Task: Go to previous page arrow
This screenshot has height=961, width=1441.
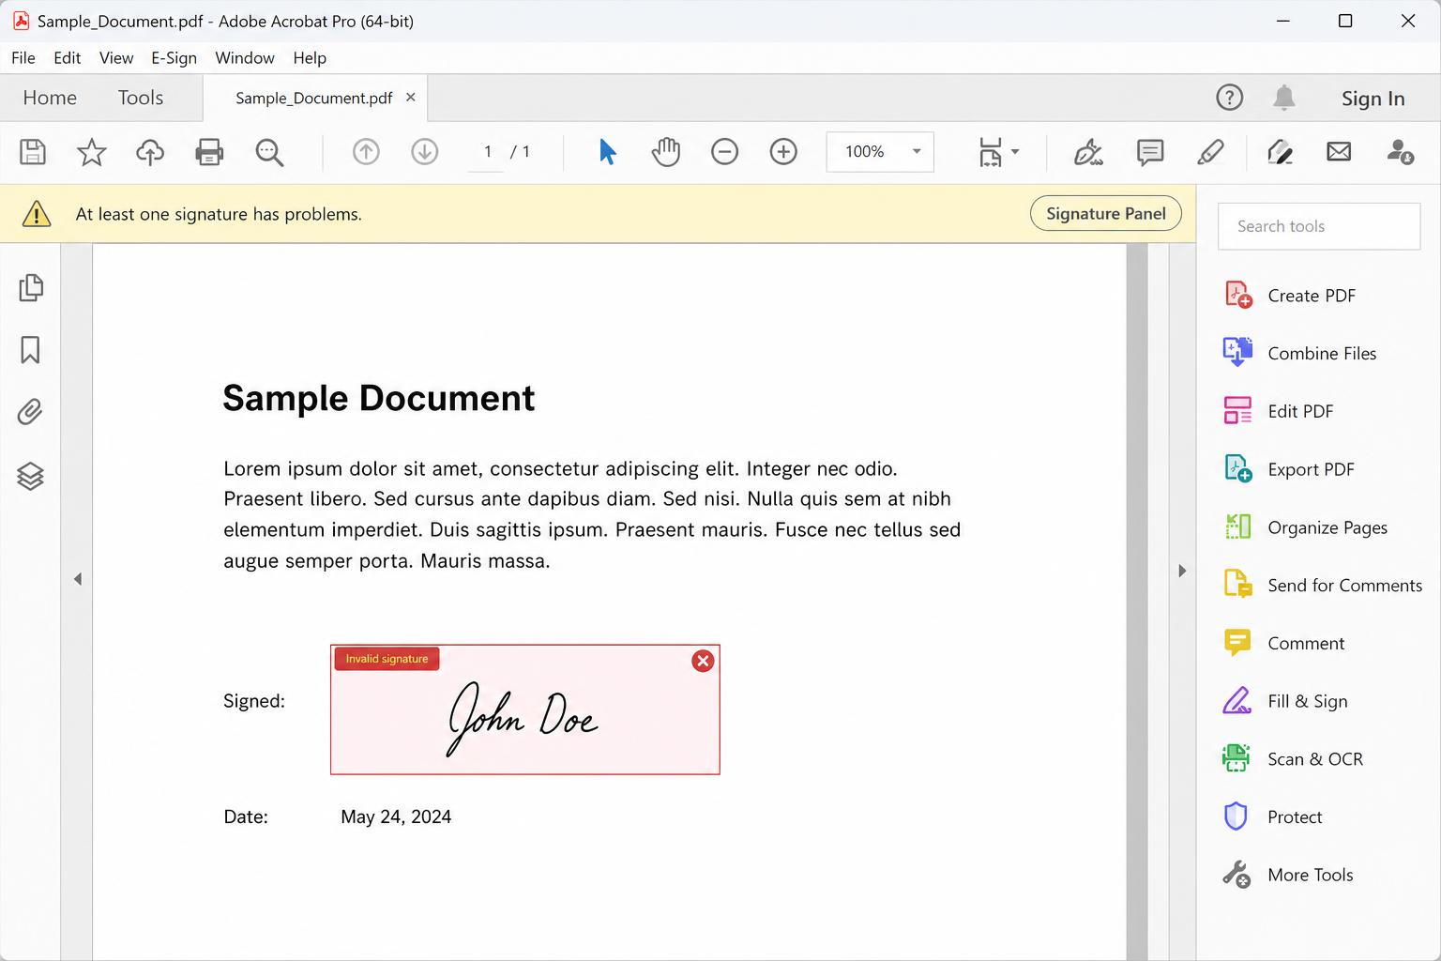Action: point(366,151)
